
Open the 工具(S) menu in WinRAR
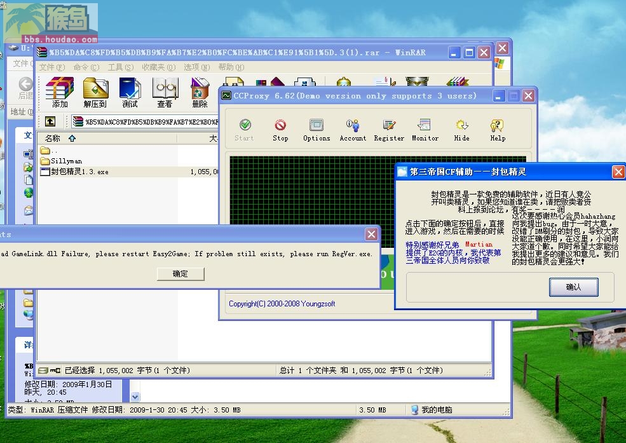click(x=121, y=67)
